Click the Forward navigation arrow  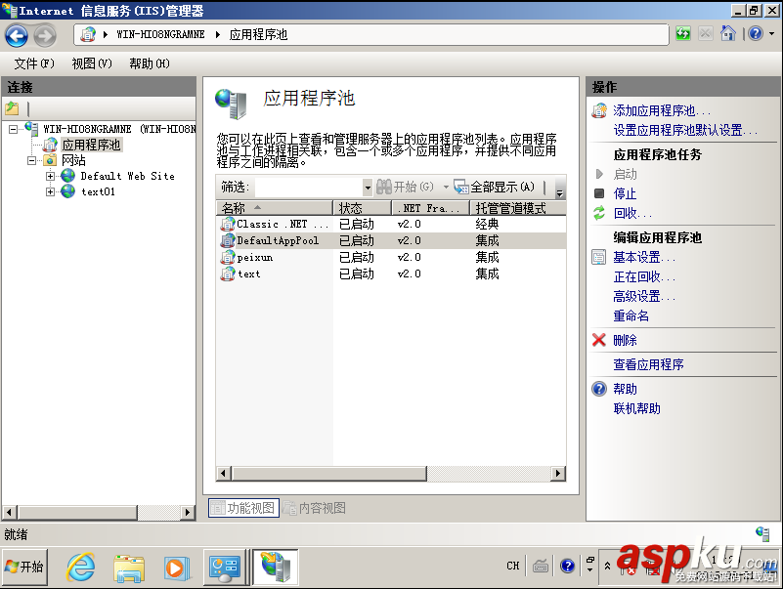(x=45, y=35)
